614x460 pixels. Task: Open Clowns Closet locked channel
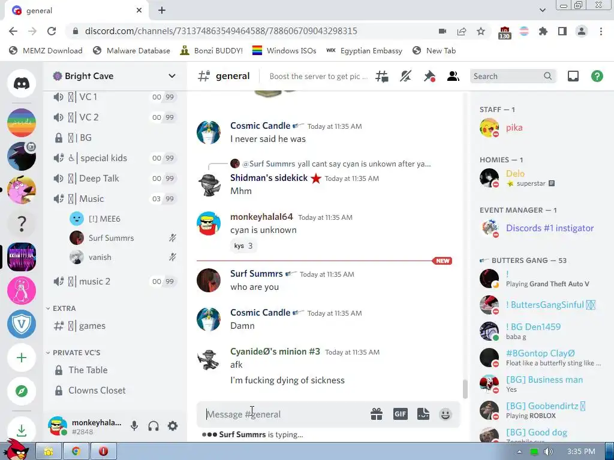point(114,391)
